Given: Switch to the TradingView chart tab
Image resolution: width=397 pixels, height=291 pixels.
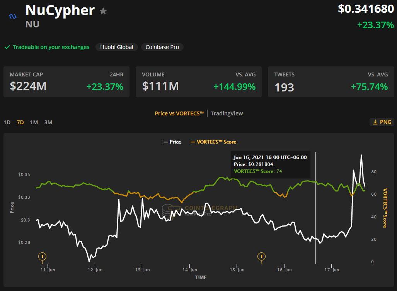Looking at the screenshot, I should pyautogui.click(x=227, y=113).
